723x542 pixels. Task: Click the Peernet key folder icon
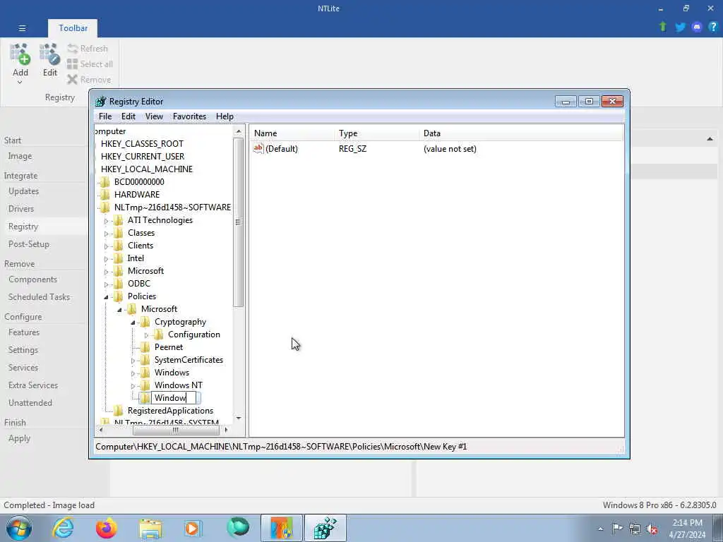(145, 347)
